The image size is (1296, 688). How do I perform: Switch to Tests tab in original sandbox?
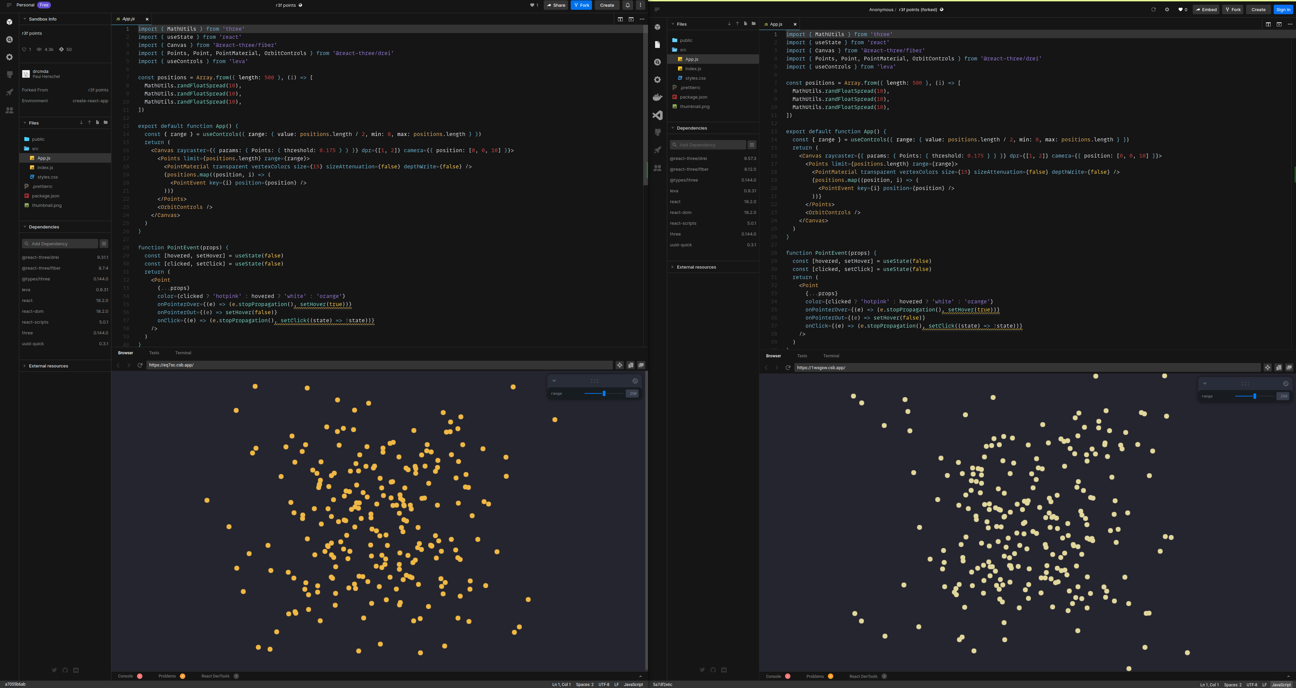(x=154, y=353)
